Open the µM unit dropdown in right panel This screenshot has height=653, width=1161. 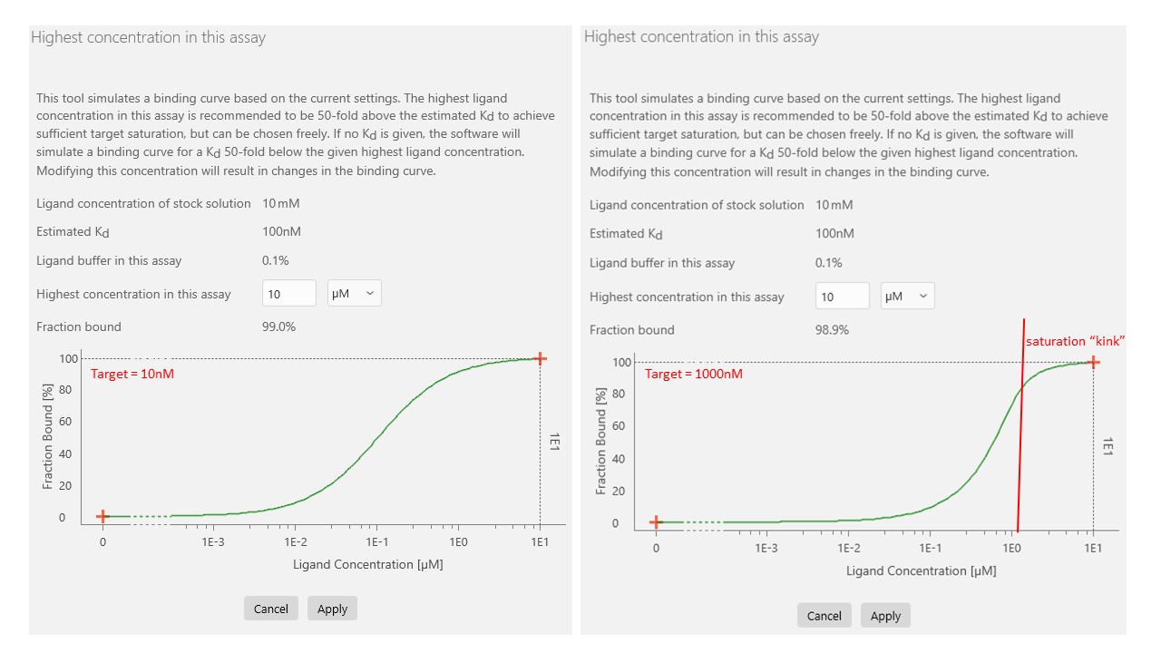[x=907, y=295]
